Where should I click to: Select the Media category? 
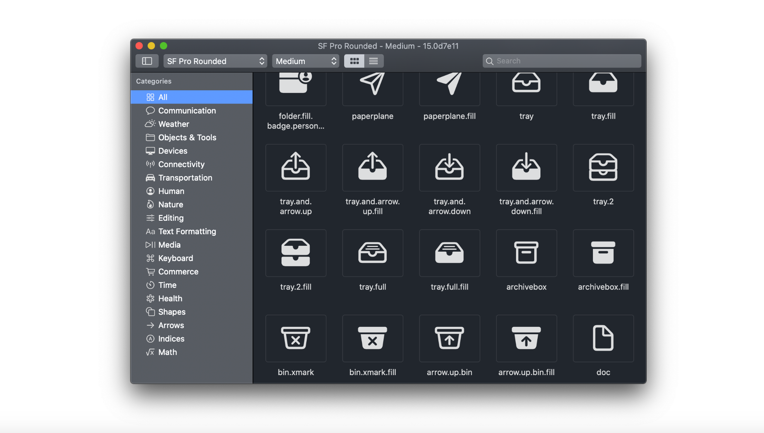(192, 245)
